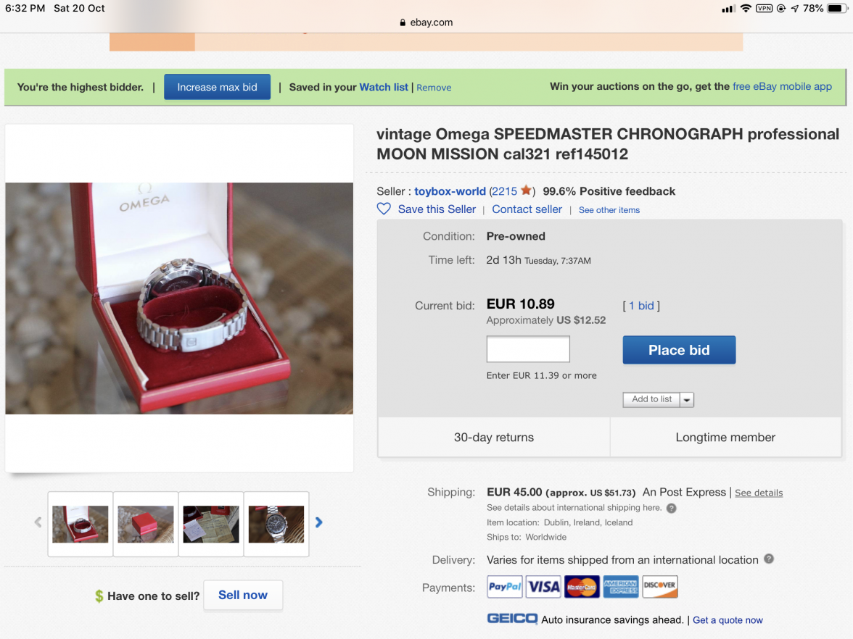Image resolution: width=853 pixels, height=639 pixels.
Task: Click the help icon next to Delivery info
Action: (x=769, y=559)
